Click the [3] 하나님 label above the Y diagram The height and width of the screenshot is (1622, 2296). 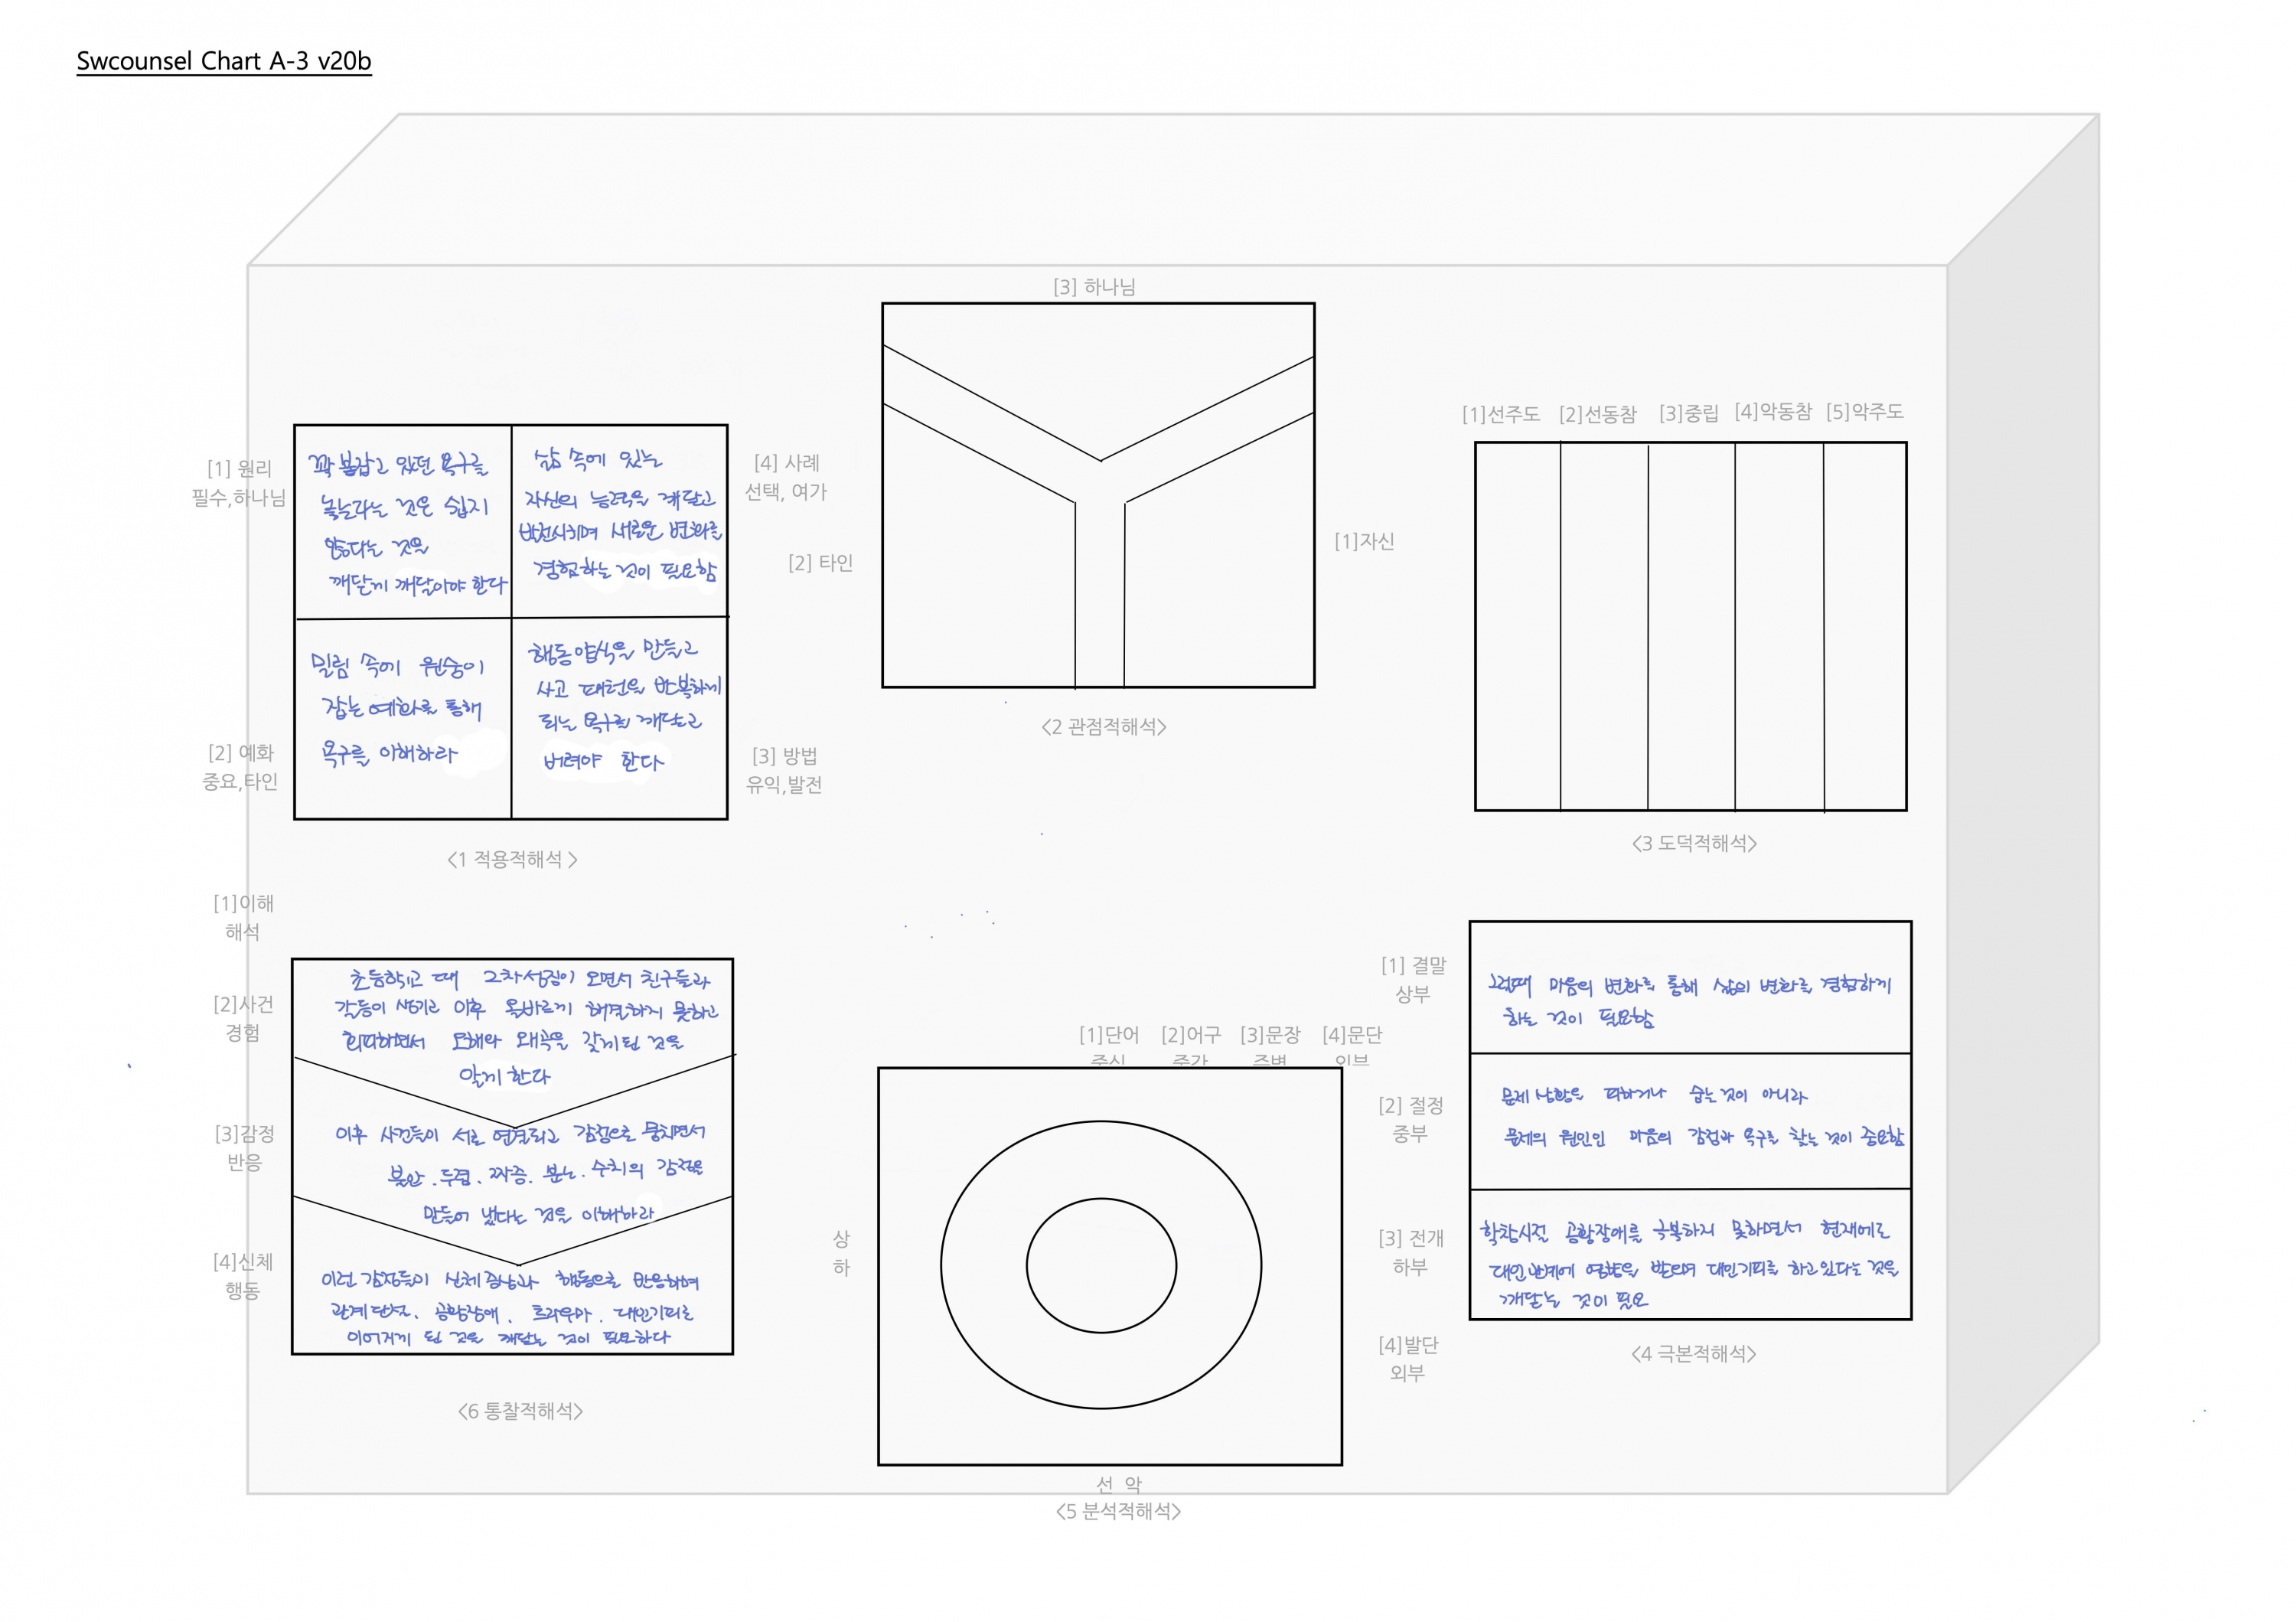click(1094, 287)
